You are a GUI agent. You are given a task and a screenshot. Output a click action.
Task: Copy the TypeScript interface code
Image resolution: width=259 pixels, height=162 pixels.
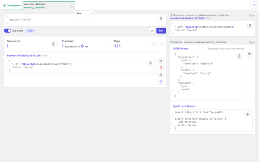tap(247, 114)
